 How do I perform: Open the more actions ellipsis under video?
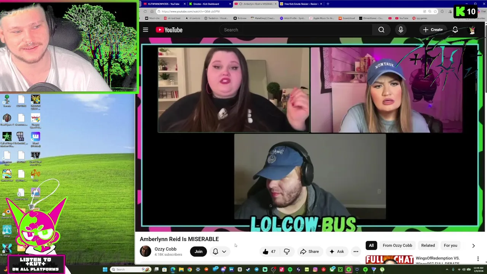click(356, 252)
